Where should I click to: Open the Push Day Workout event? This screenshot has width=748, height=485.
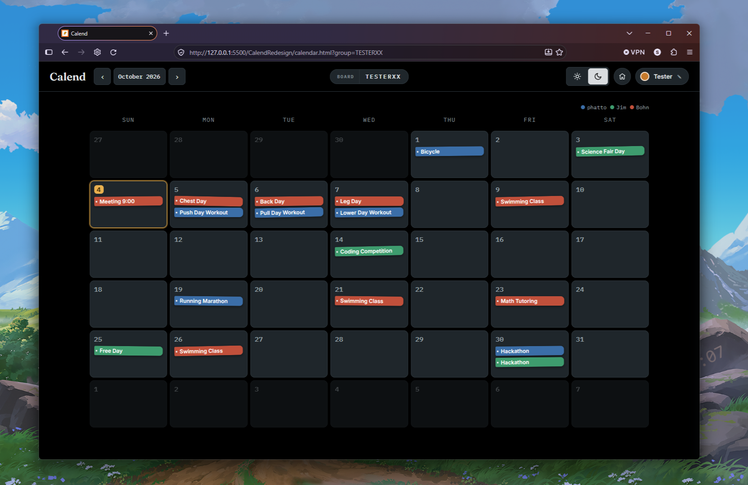[208, 213]
